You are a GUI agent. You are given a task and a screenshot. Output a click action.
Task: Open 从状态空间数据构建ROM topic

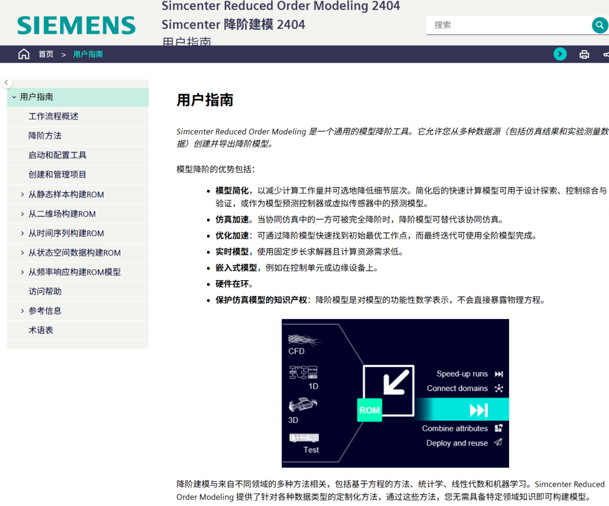click(x=74, y=252)
